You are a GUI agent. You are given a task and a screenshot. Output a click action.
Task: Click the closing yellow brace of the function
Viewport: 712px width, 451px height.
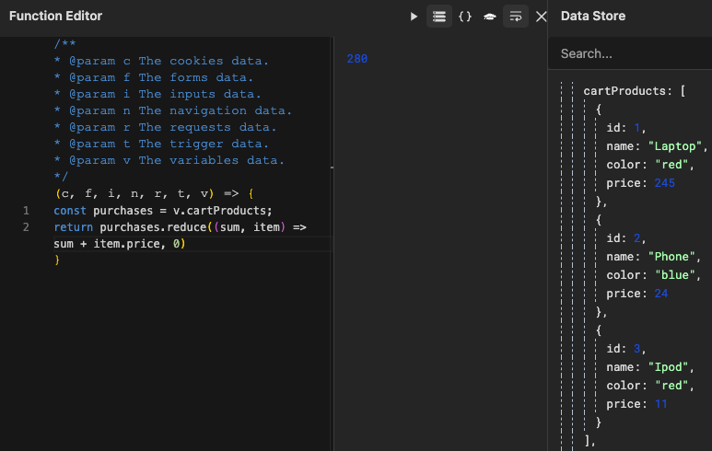tap(57, 260)
